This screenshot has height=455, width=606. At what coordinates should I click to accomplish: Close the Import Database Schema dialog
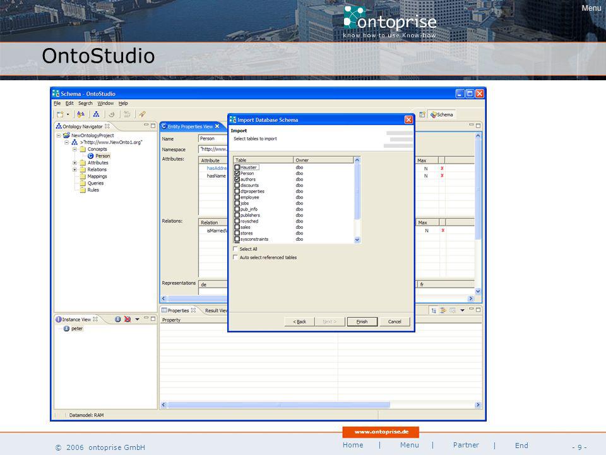point(408,120)
